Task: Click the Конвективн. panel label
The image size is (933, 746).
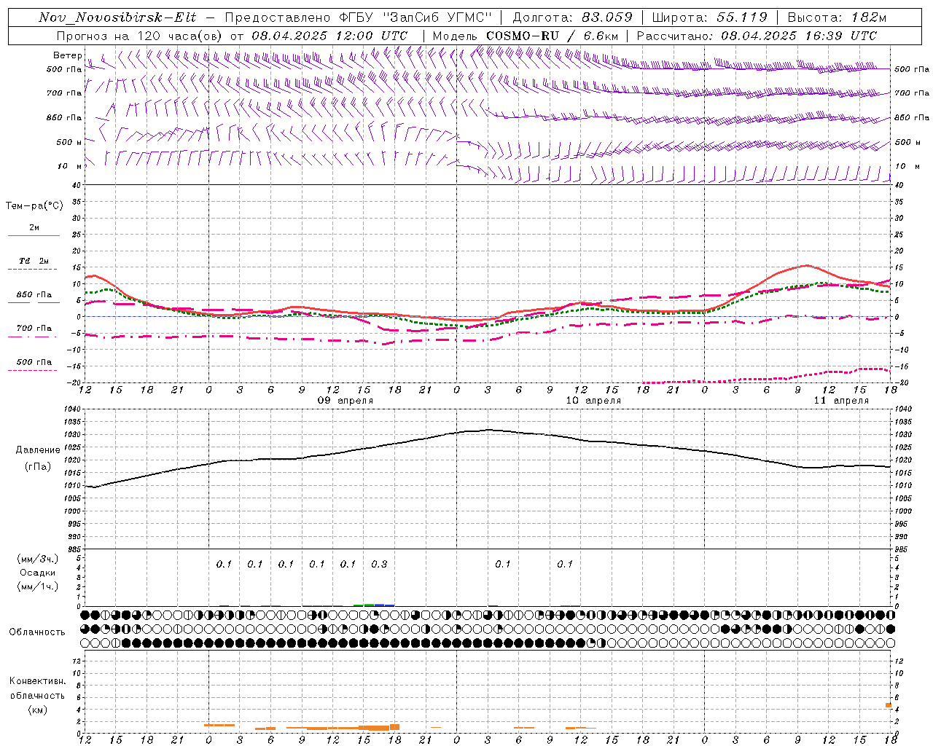Action: point(38,681)
